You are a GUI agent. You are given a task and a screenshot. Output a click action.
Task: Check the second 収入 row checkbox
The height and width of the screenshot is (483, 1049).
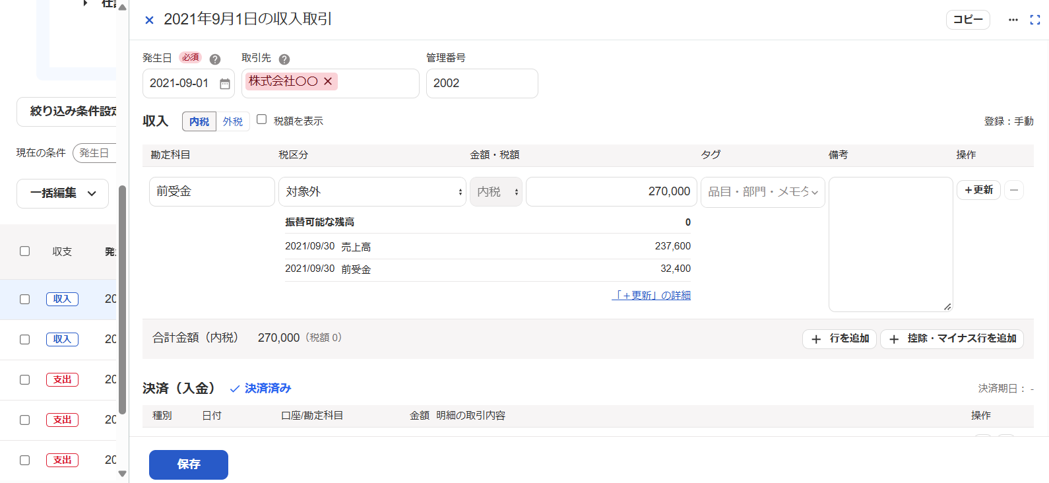point(24,339)
